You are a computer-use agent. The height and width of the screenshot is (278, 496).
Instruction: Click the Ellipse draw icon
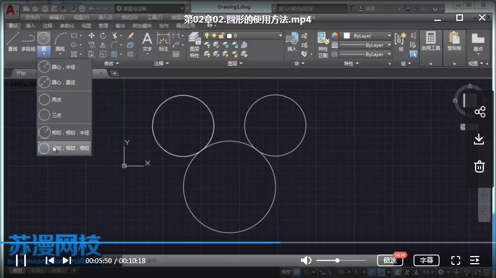pyautogui.click(x=74, y=45)
